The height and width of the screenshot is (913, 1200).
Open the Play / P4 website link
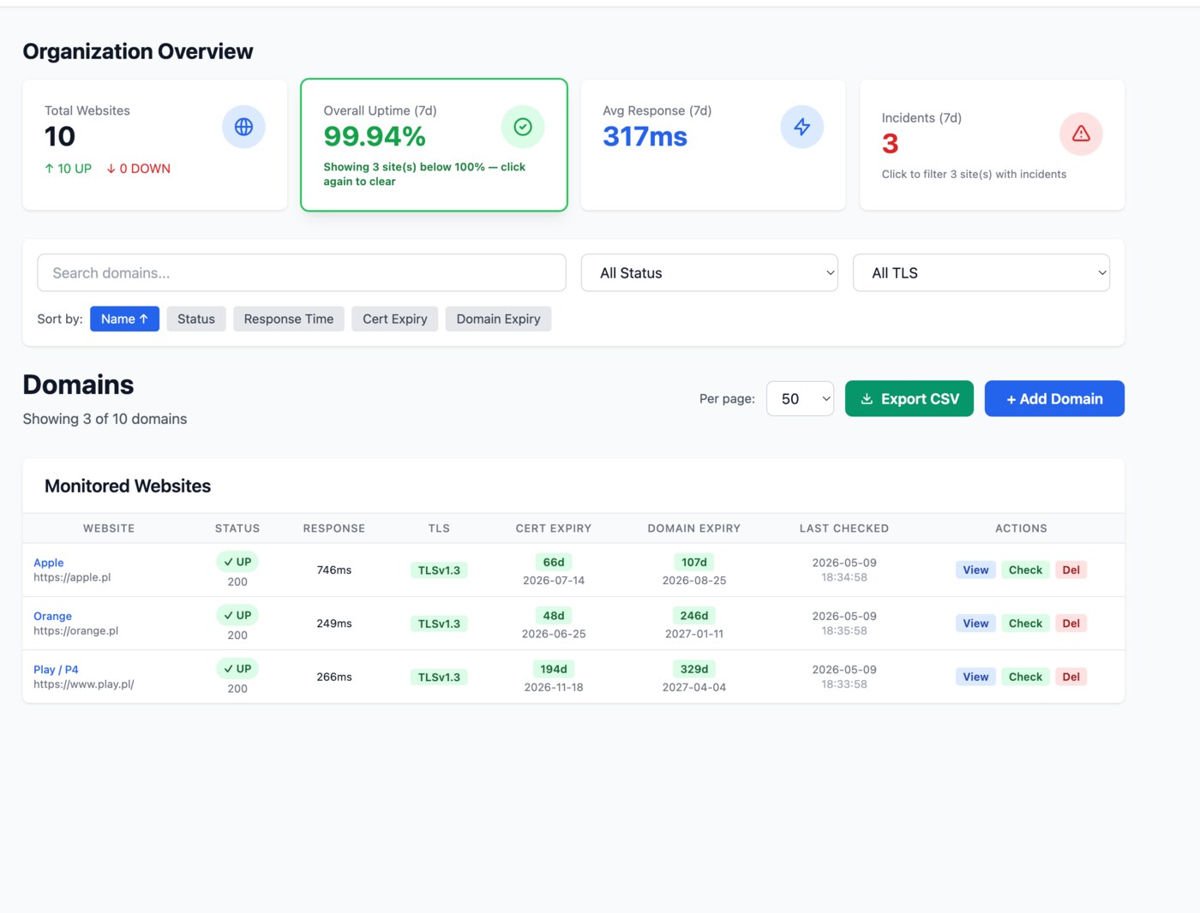point(56,669)
